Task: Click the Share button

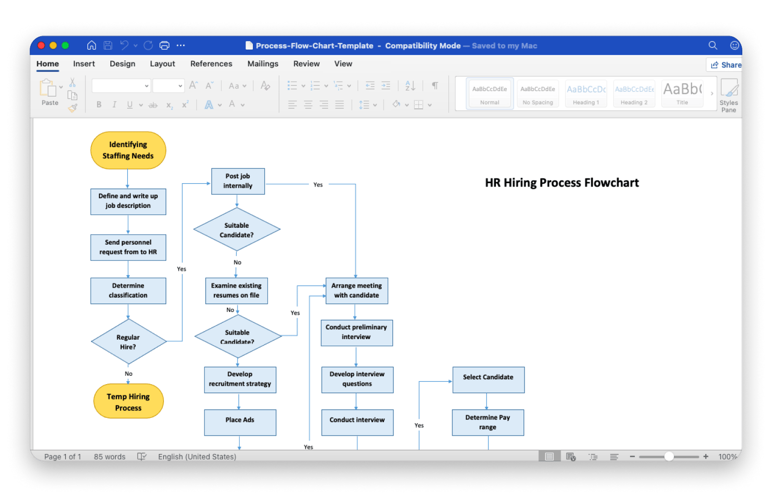Action: (725, 65)
